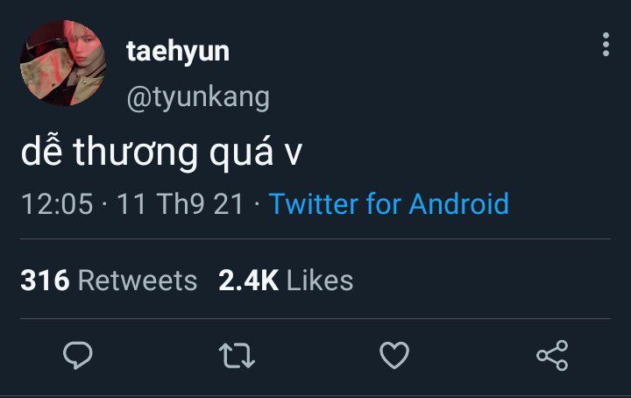Viewport: 631px width, 398px height.
Task: Click the 12:05 timestamp
Action: point(57,203)
